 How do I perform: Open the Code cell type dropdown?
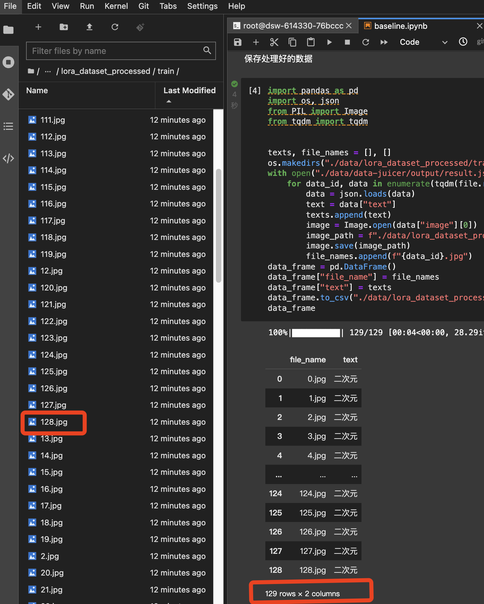click(424, 42)
